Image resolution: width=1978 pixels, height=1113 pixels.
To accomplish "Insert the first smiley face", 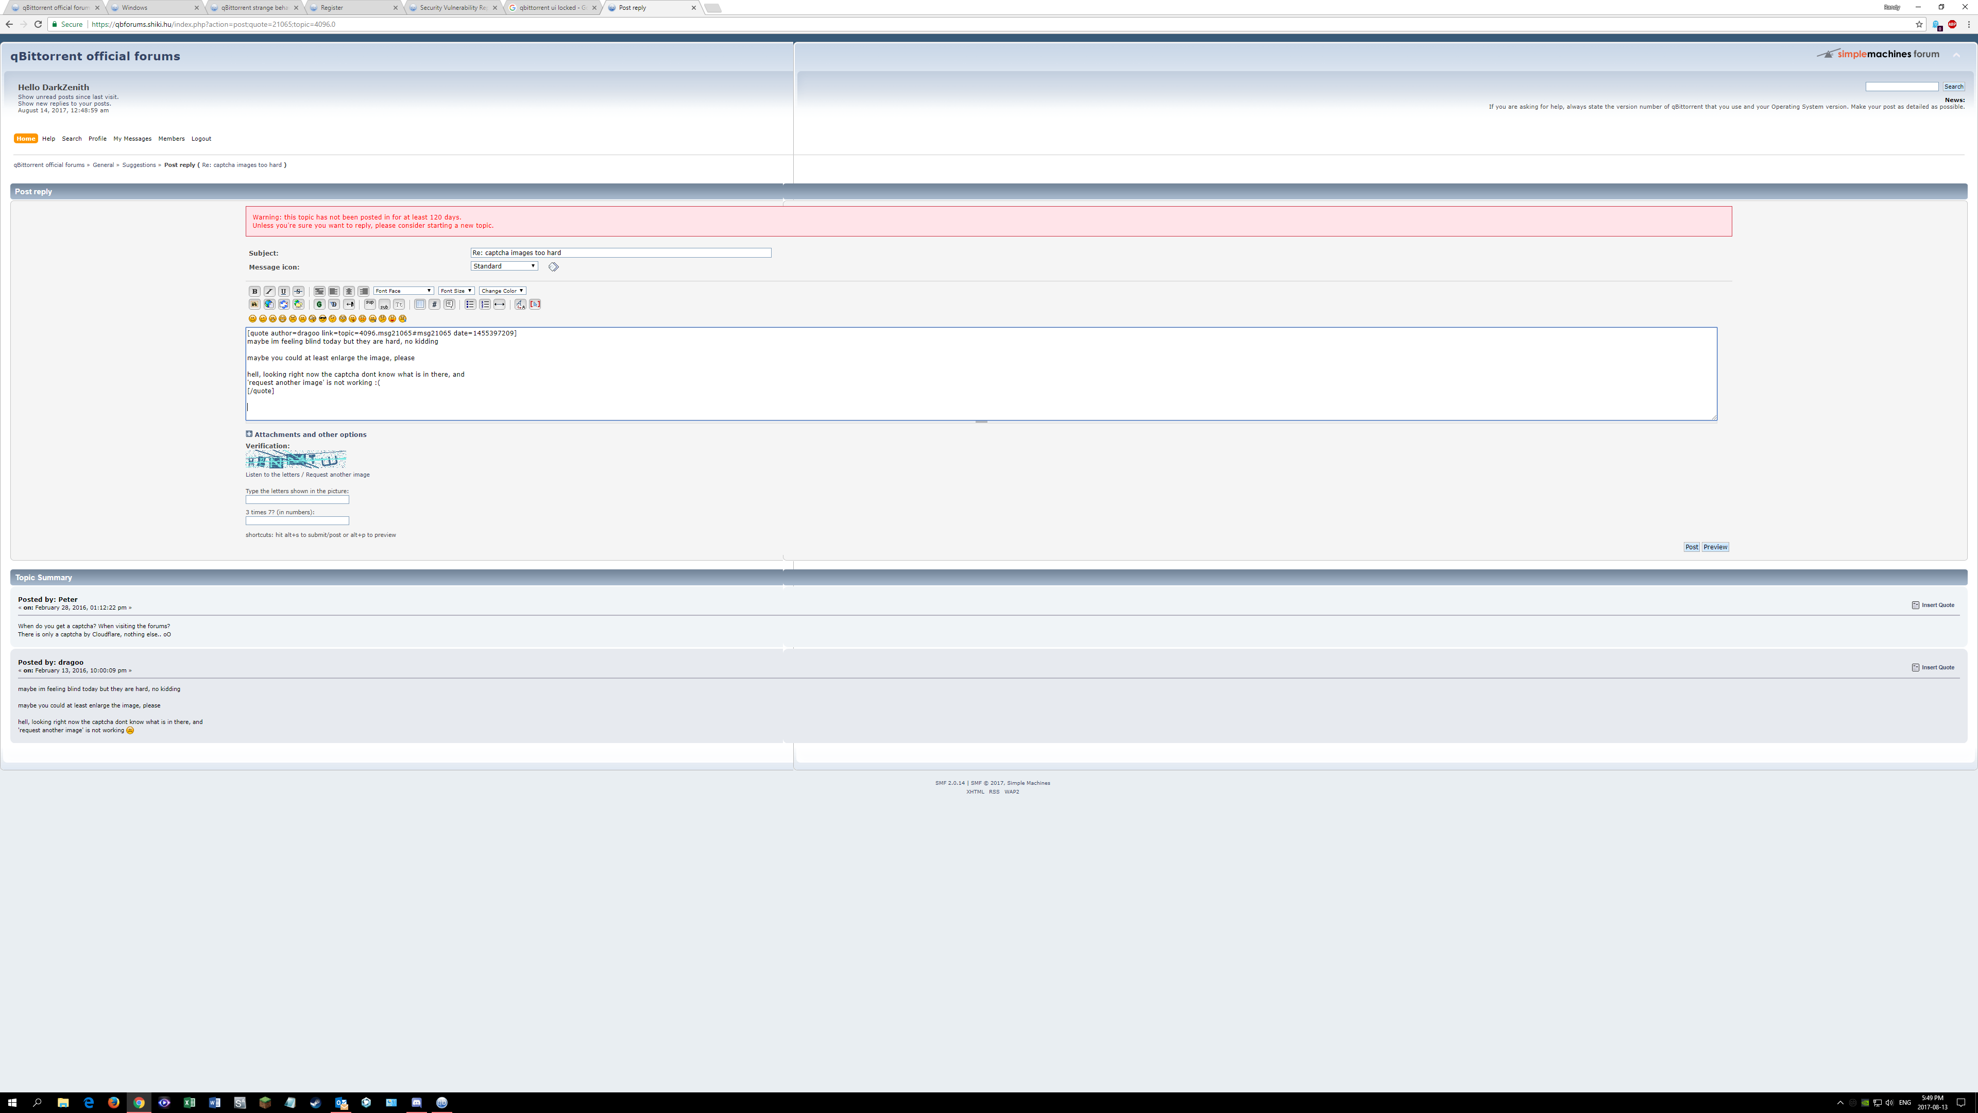I will (x=252, y=319).
